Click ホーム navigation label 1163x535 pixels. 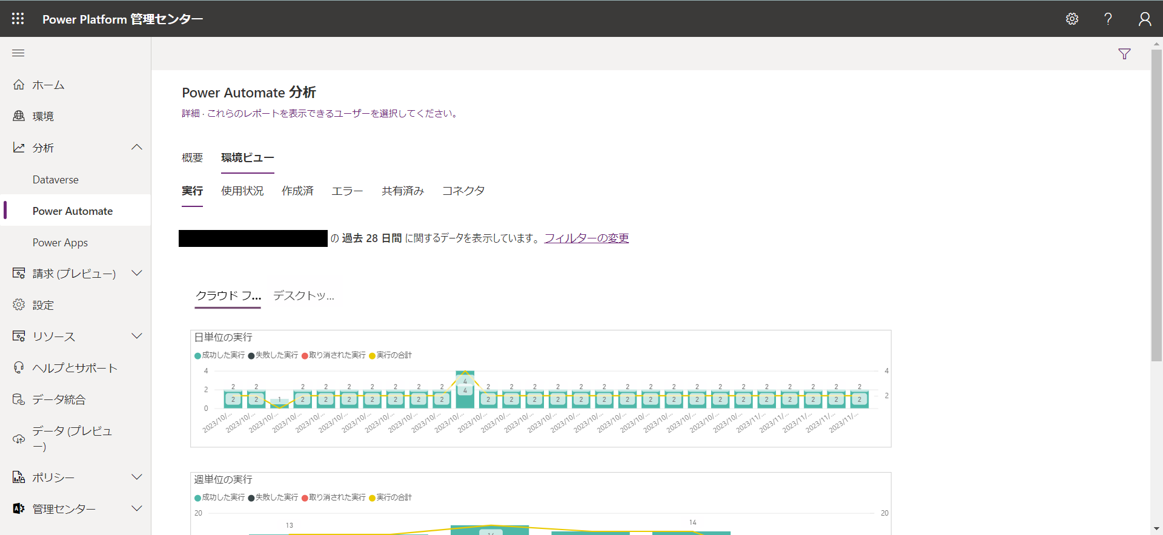[x=48, y=85]
